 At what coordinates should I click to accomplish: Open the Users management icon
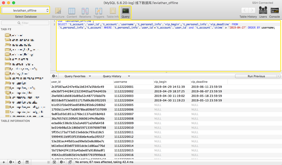263,12
